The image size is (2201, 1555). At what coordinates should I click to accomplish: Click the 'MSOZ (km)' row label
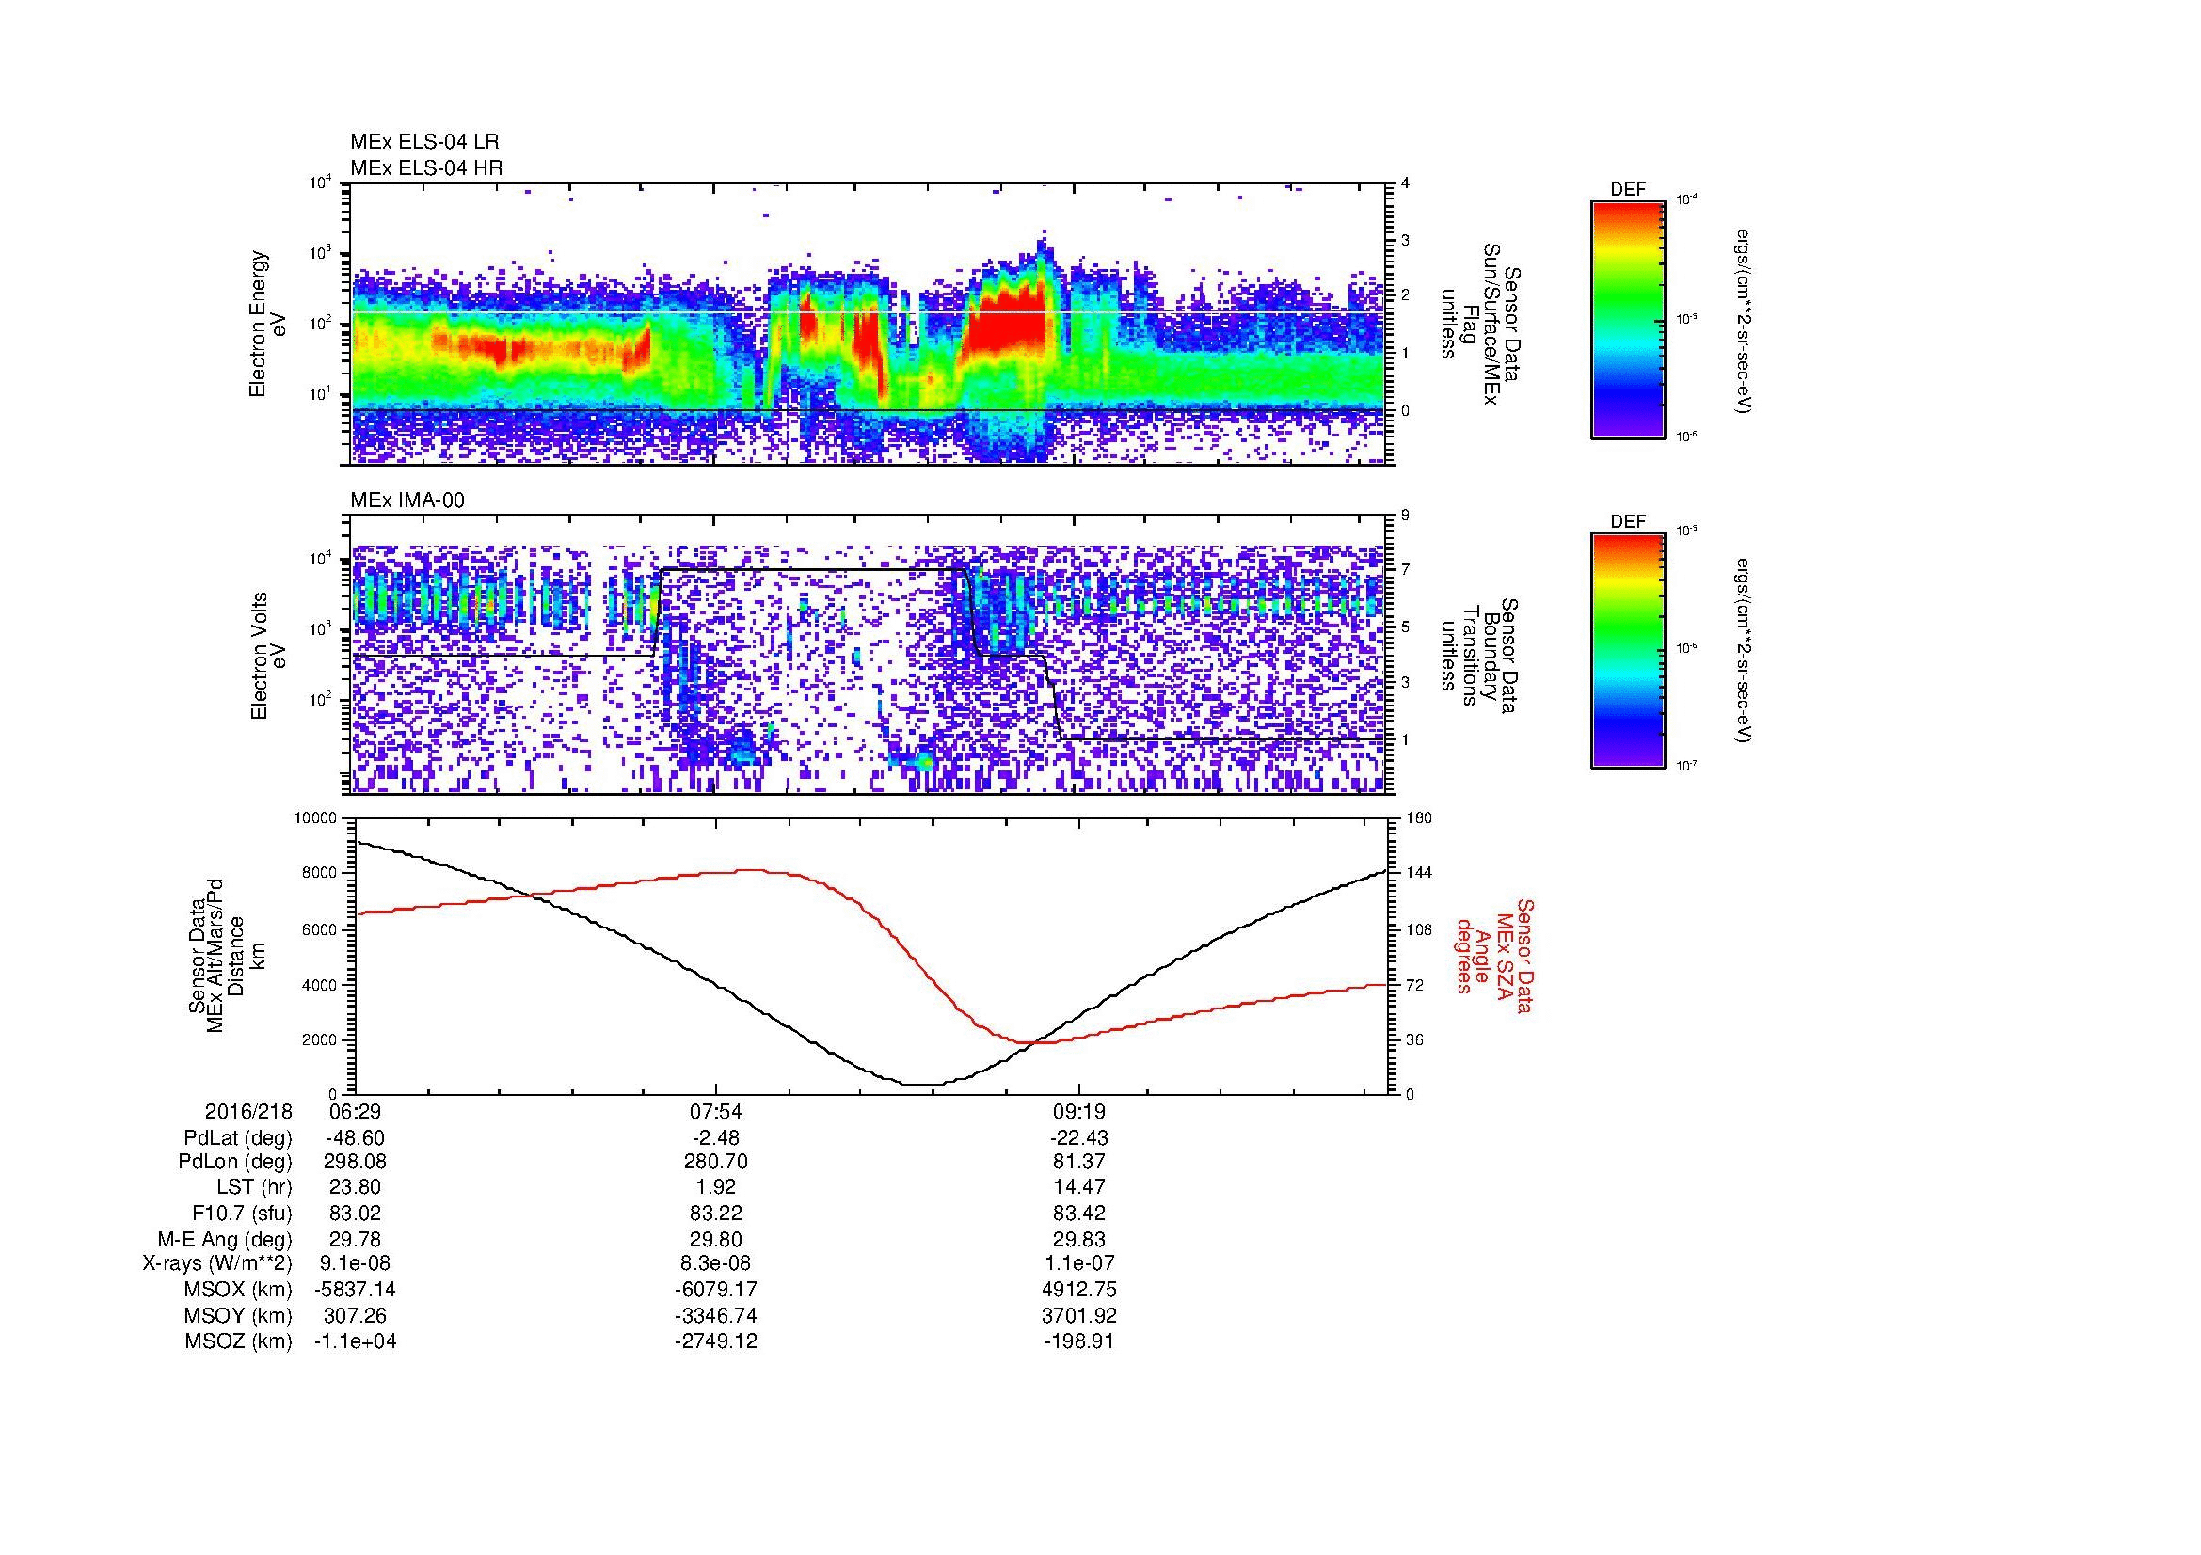[238, 1341]
